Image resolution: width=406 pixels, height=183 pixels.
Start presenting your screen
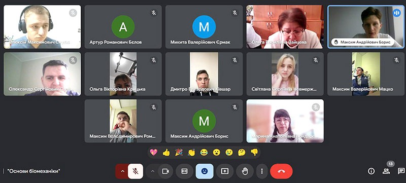[224, 171]
